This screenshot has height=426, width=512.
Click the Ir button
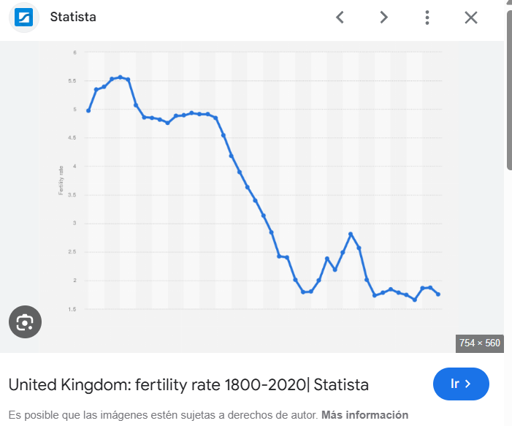point(461,384)
